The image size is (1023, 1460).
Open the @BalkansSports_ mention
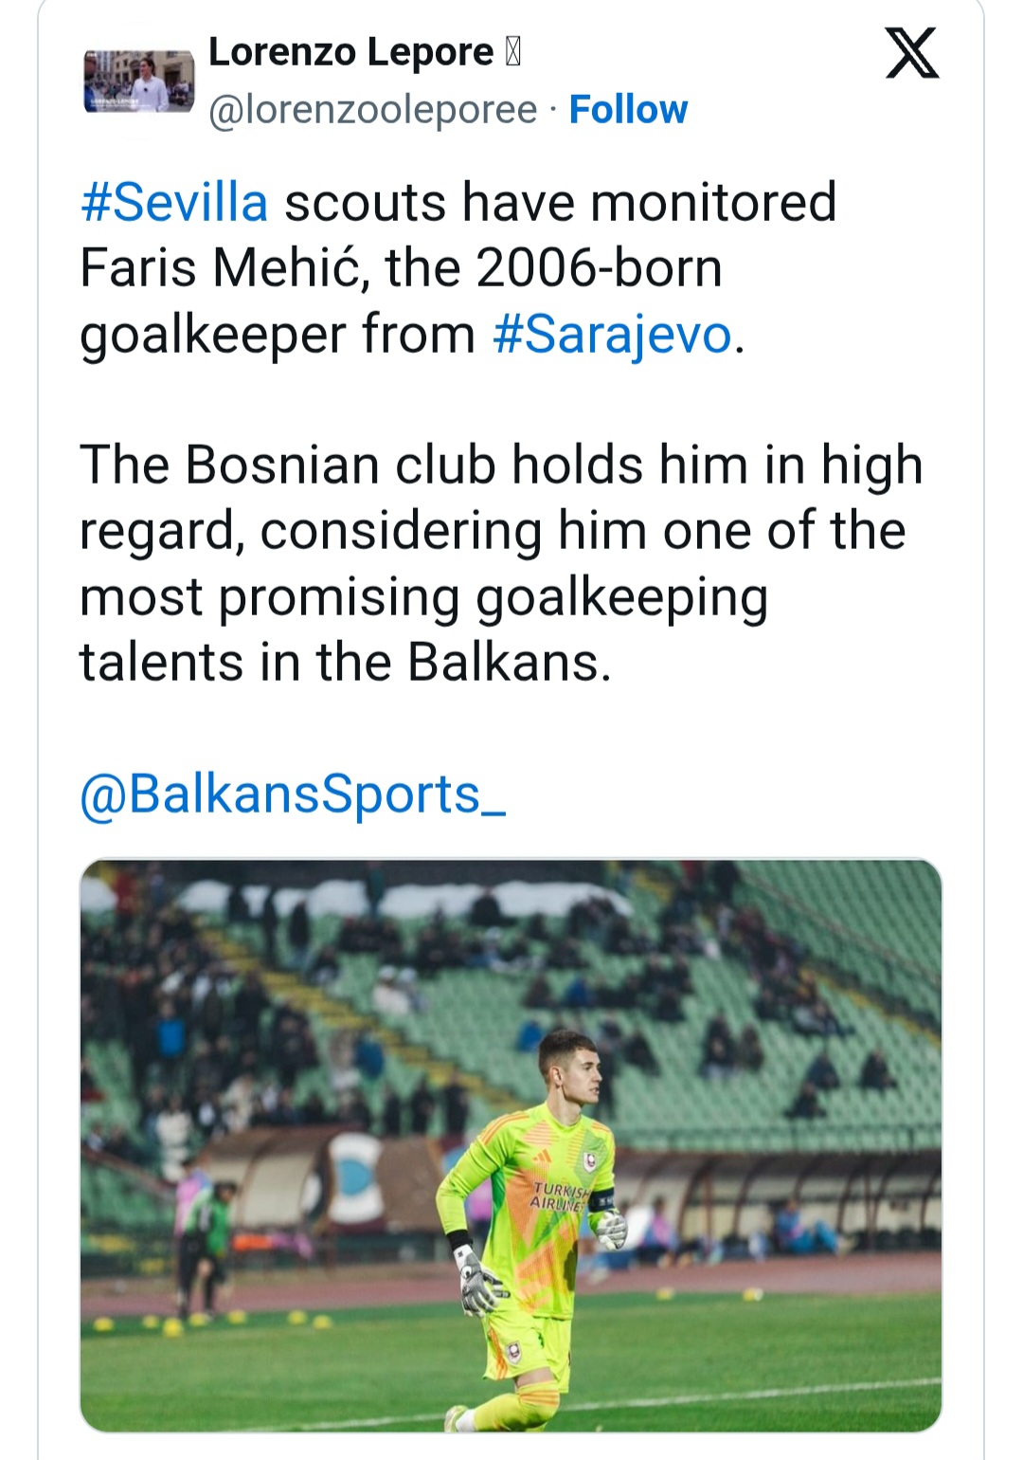click(x=294, y=794)
